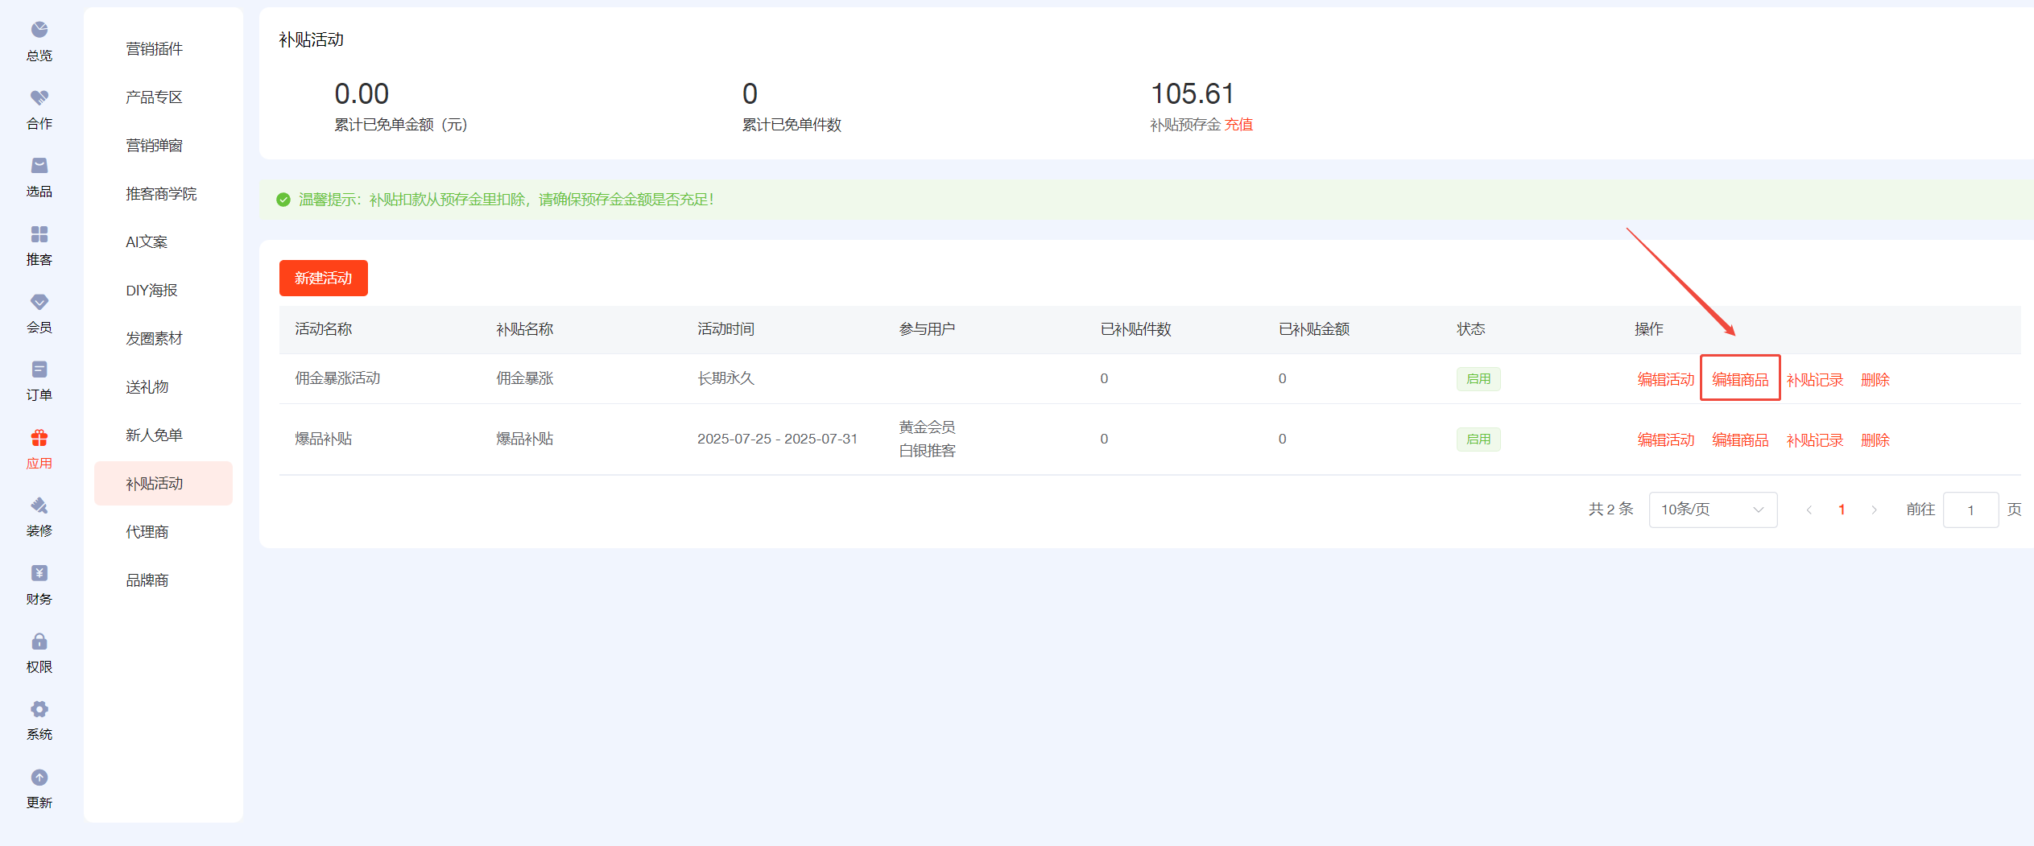Click the 合作 handshake icon
Viewport: 2034px width, 846px height.
coord(39,98)
